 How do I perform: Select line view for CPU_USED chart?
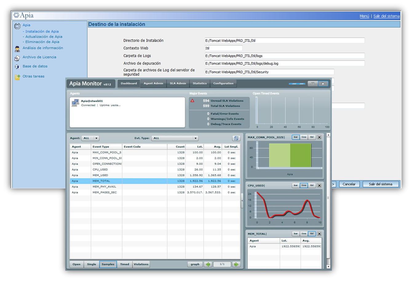click(x=304, y=185)
